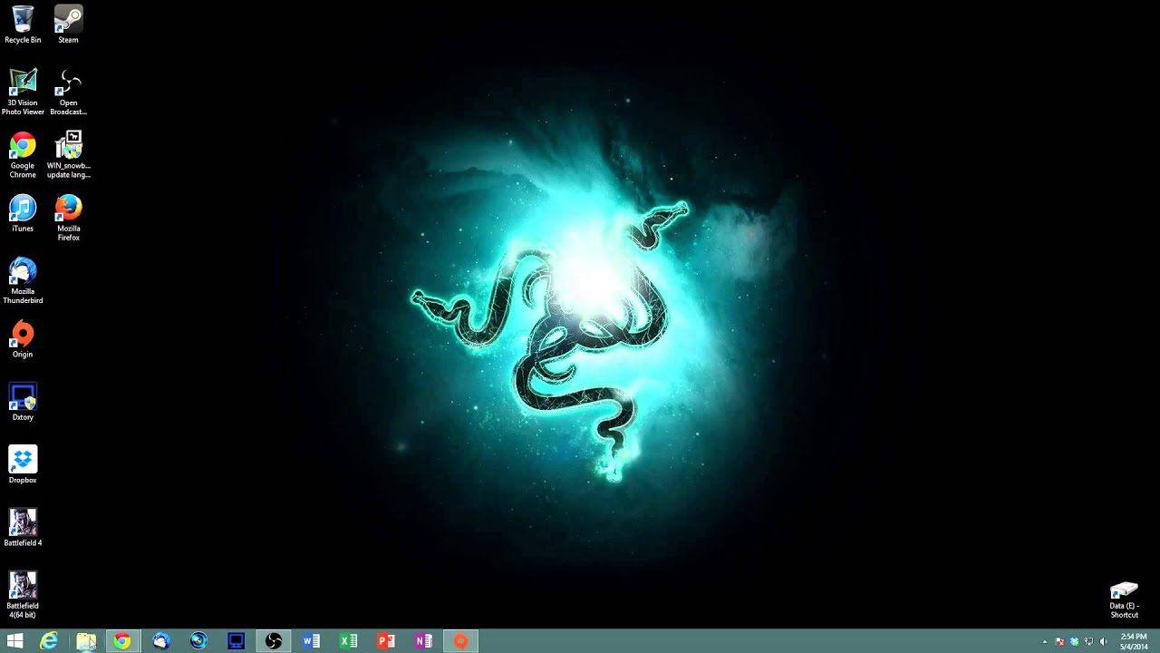Select the Origin desktop shortcut

coord(23,339)
